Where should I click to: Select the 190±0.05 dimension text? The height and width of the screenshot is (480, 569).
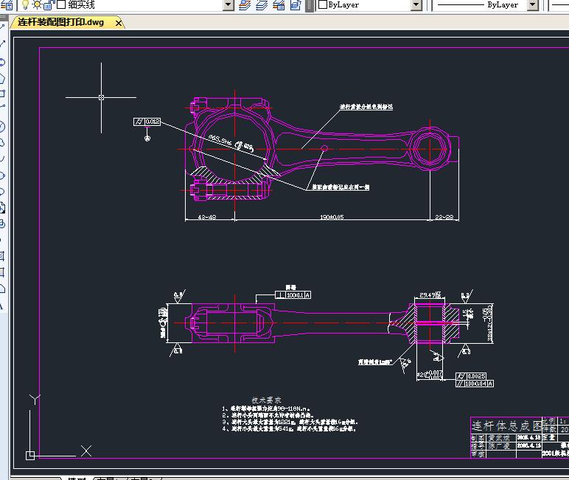(x=332, y=216)
